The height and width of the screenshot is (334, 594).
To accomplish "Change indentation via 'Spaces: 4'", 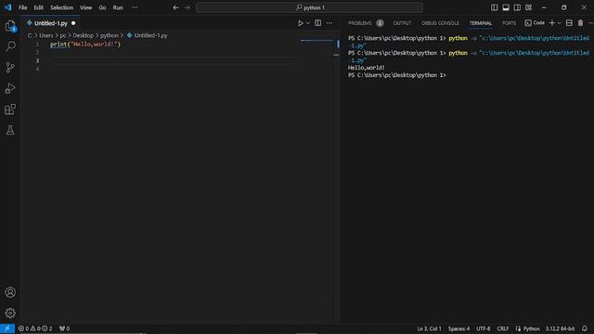I will pos(458,328).
